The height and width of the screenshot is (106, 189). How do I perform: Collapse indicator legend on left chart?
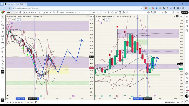coord(8,23)
